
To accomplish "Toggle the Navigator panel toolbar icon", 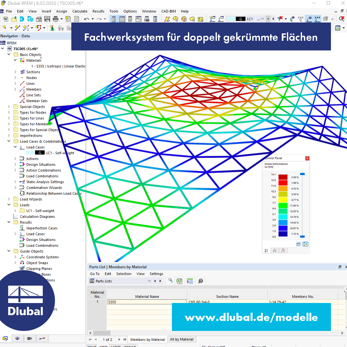I will pyautogui.click(x=113, y=19).
